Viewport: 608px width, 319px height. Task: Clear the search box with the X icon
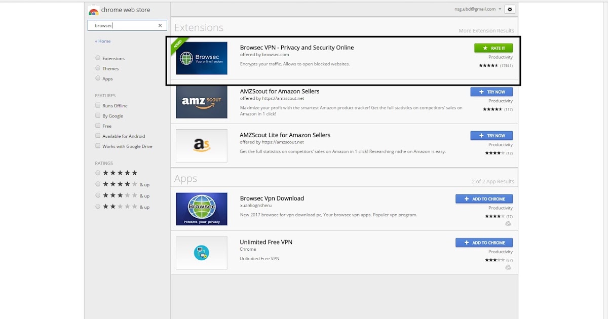click(160, 25)
